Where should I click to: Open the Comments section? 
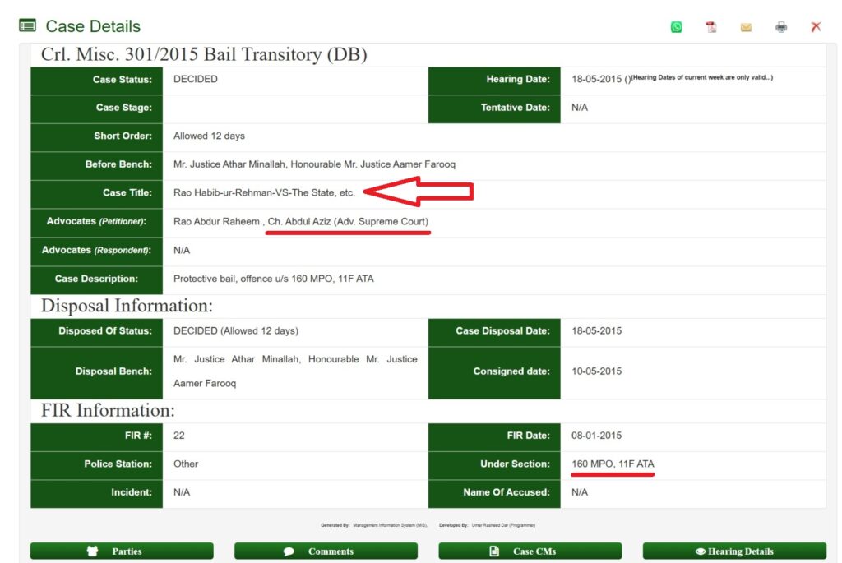326,551
